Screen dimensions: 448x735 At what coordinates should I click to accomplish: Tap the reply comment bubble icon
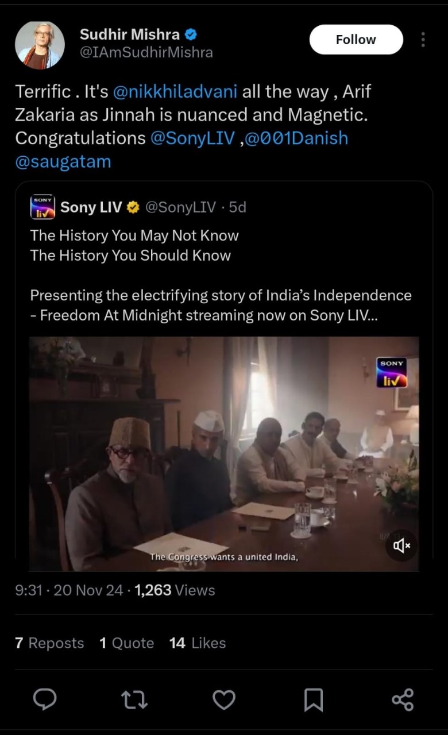click(x=45, y=699)
